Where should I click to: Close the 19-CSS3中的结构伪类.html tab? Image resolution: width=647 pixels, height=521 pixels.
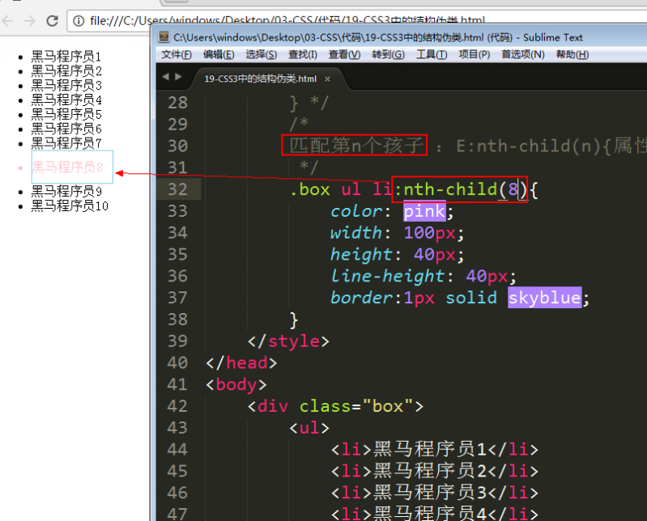point(327,79)
